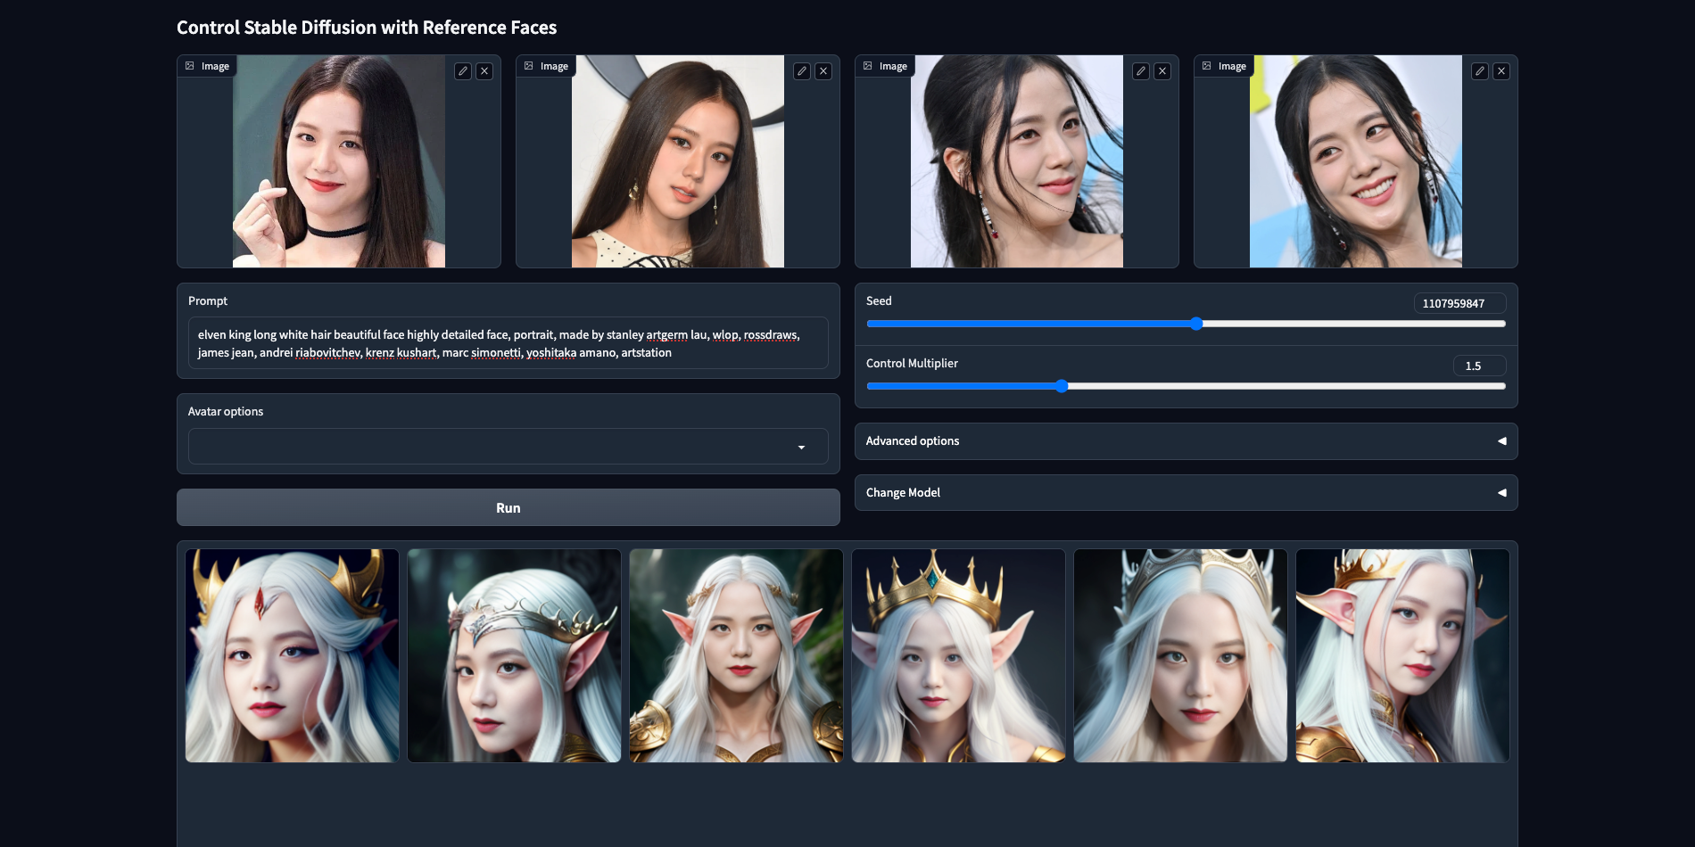This screenshot has width=1695, height=847.
Task: Edit the third reference face image
Action: 1141,71
